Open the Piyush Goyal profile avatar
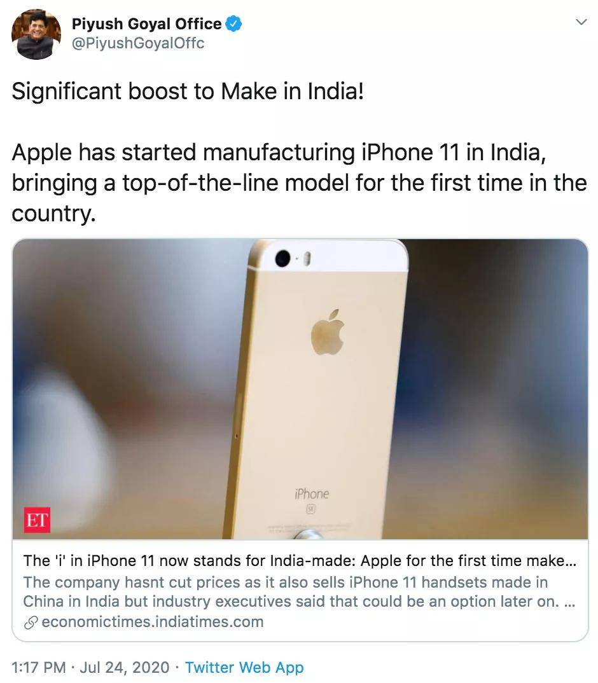Image resolution: width=598 pixels, height=683 pixels. click(x=36, y=35)
